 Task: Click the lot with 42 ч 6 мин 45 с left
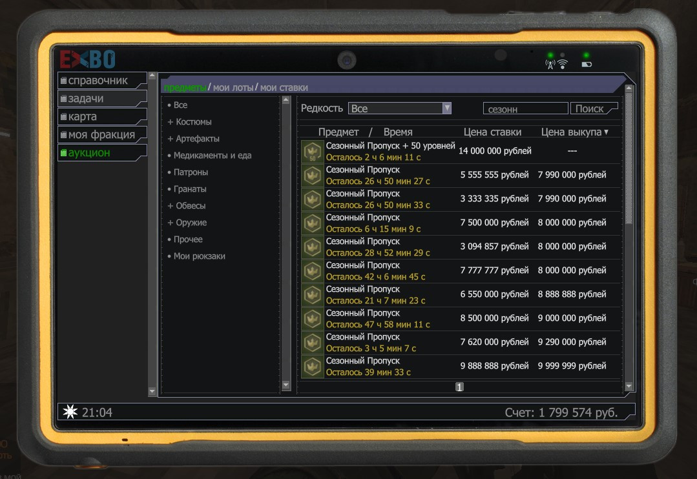[461, 271]
